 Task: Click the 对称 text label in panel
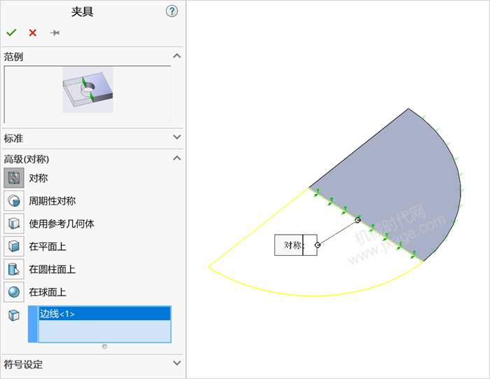pos(38,178)
